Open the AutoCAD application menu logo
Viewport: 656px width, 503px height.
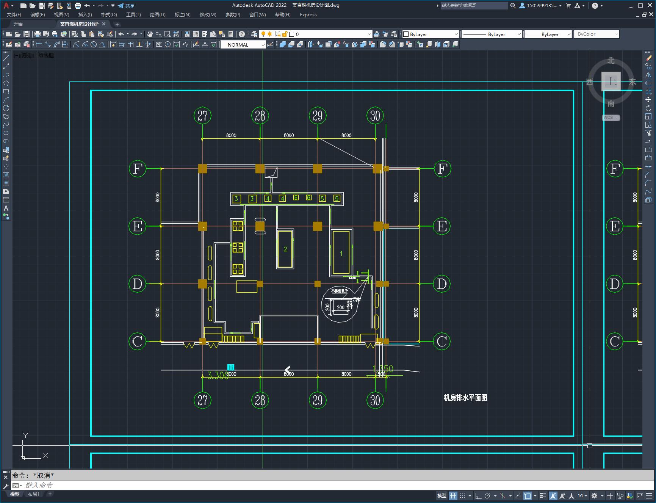[6, 5]
